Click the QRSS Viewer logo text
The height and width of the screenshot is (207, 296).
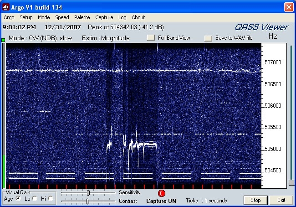point(261,27)
